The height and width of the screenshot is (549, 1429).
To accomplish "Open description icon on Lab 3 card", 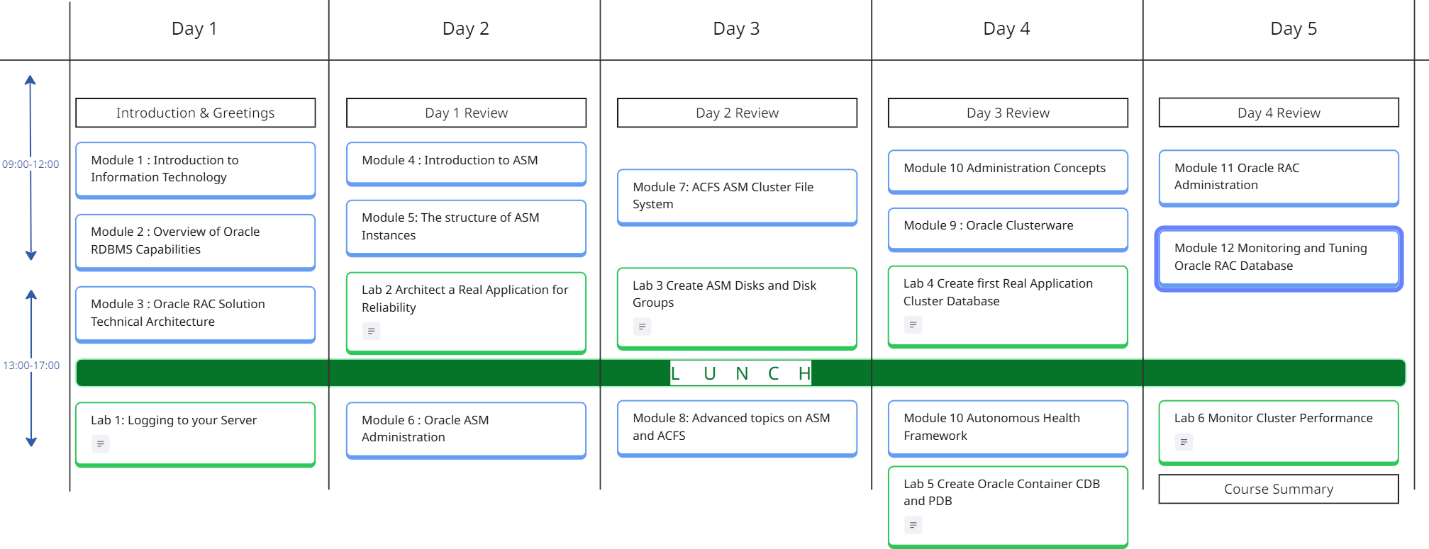I will (642, 327).
